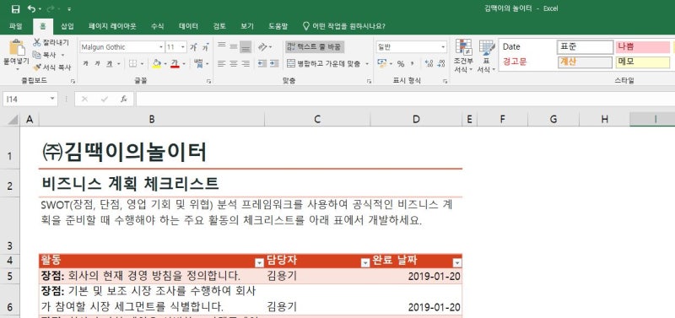The height and width of the screenshot is (318, 675).
Task: Open the 파일 (File) tab
Action: (16, 26)
